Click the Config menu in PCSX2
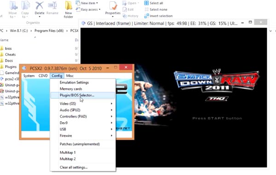 tap(57, 76)
